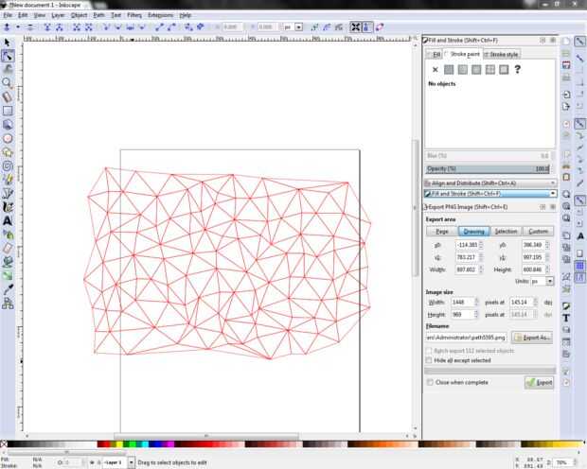Select the Pencil freehand tool
This screenshot has width=587, height=469.
(8, 180)
